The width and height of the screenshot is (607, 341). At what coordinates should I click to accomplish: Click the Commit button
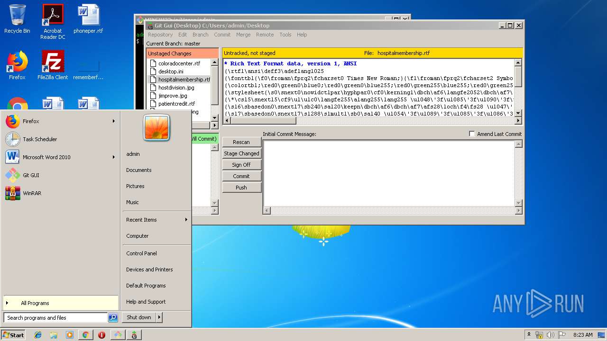coord(241,176)
